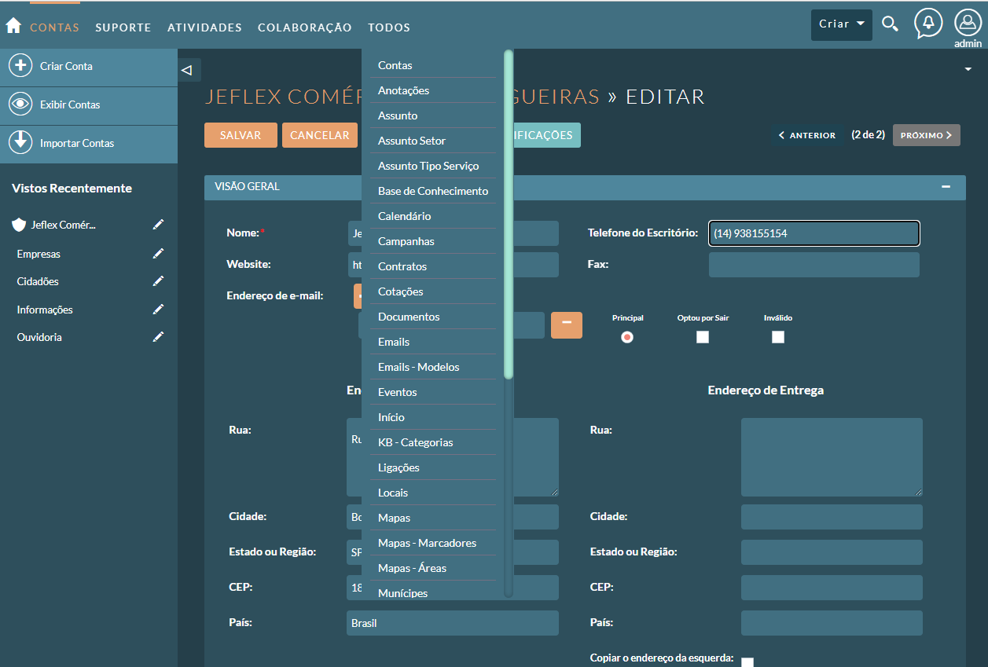Focus the País field containing Brasil
This screenshot has height=667, width=988.
click(453, 623)
